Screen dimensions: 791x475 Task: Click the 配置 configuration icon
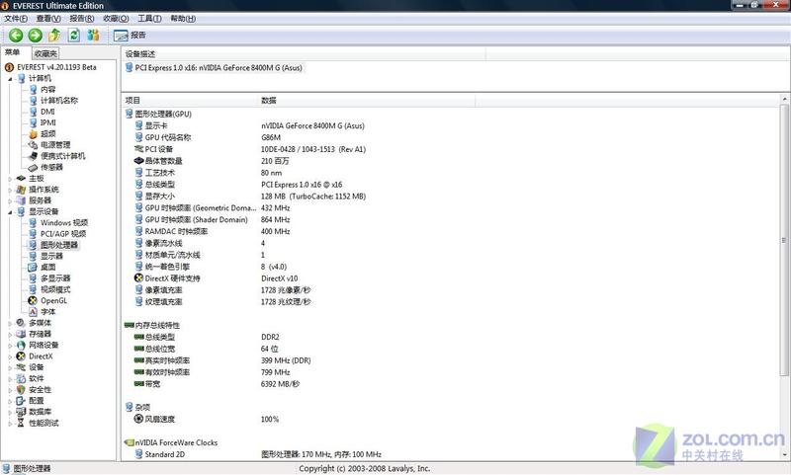21,401
